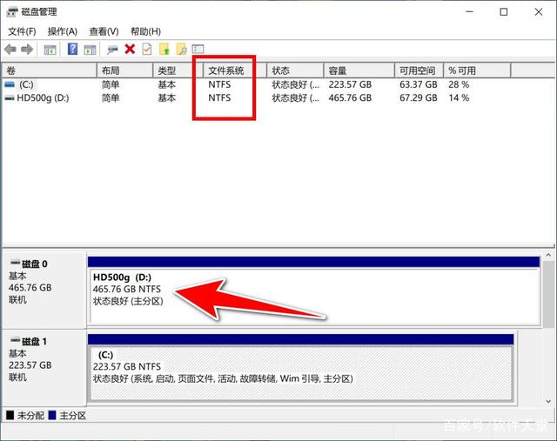Minimize the Disk Management window
The width and height of the screenshot is (557, 441).
(470, 11)
